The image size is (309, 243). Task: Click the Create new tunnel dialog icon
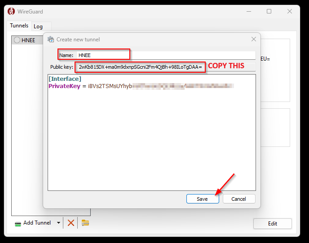(51, 39)
